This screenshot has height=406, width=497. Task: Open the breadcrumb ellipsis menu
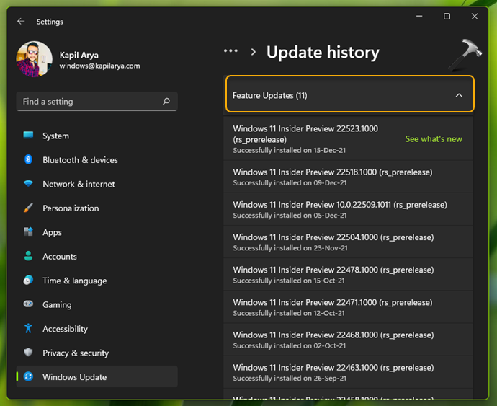[230, 51]
